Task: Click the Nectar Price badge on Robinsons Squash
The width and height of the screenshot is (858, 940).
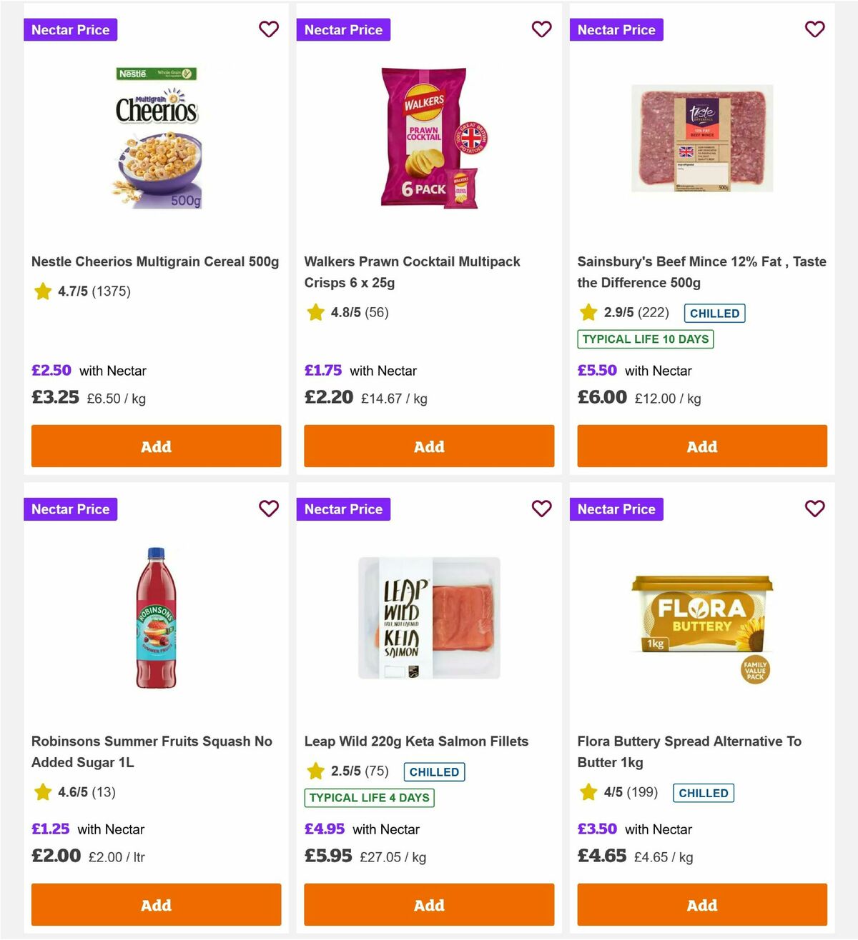Action: pos(70,509)
